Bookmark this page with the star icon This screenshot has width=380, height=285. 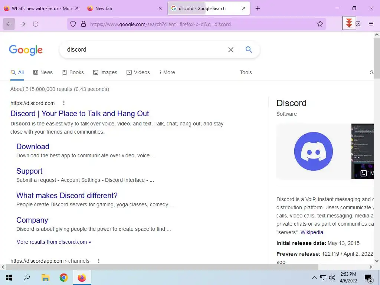tap(320, 24)
